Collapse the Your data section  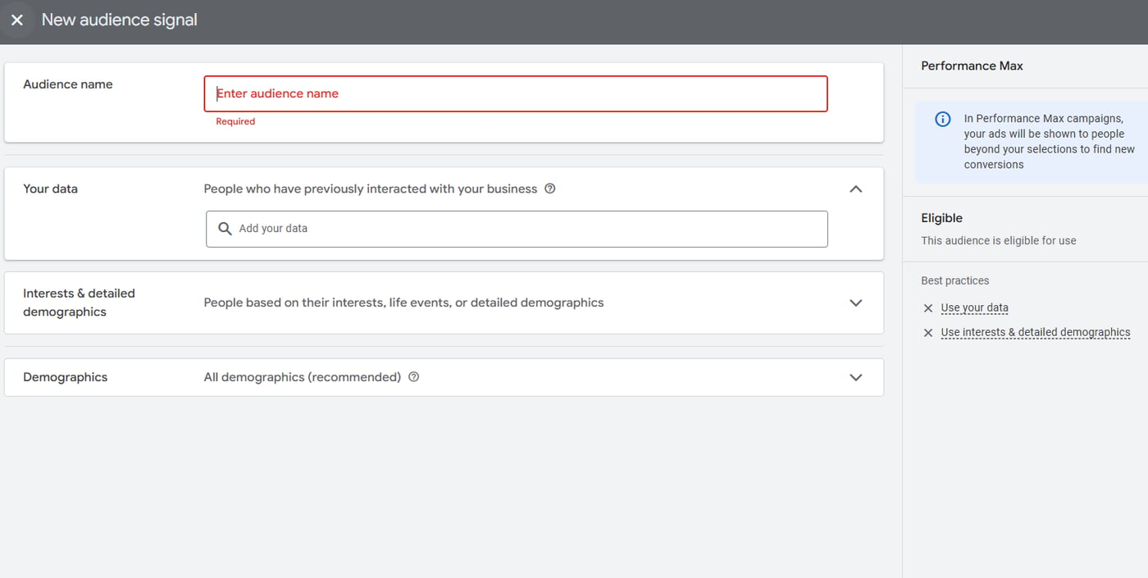(855, 189)
